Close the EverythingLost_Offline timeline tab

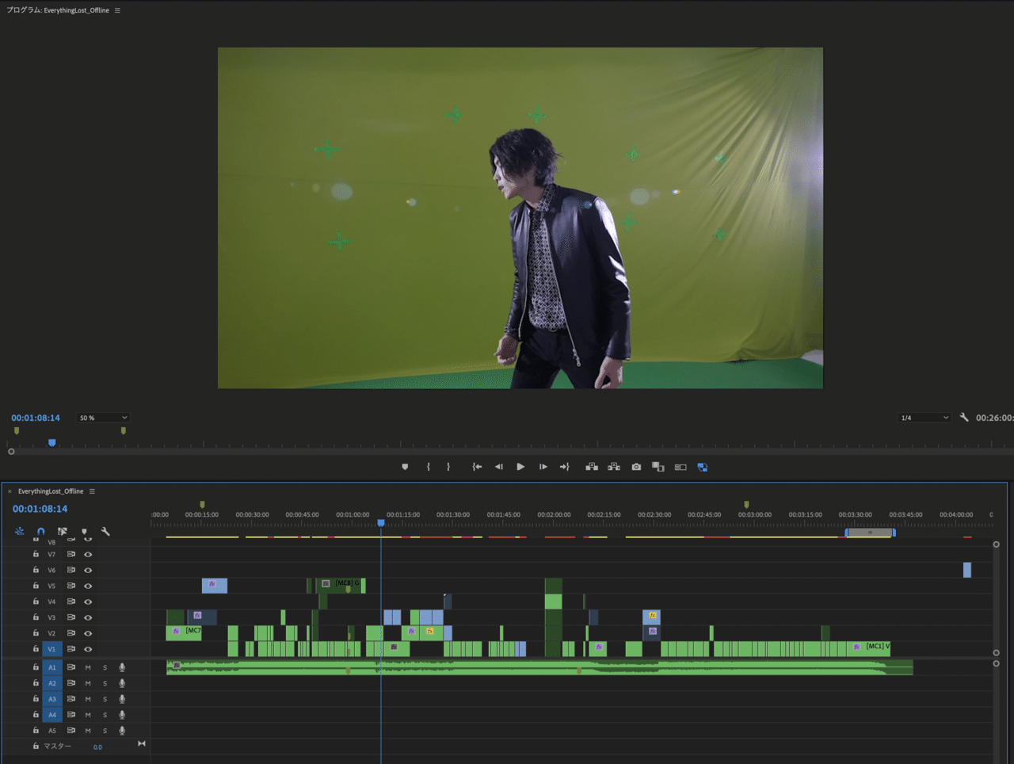coord(10,491)
